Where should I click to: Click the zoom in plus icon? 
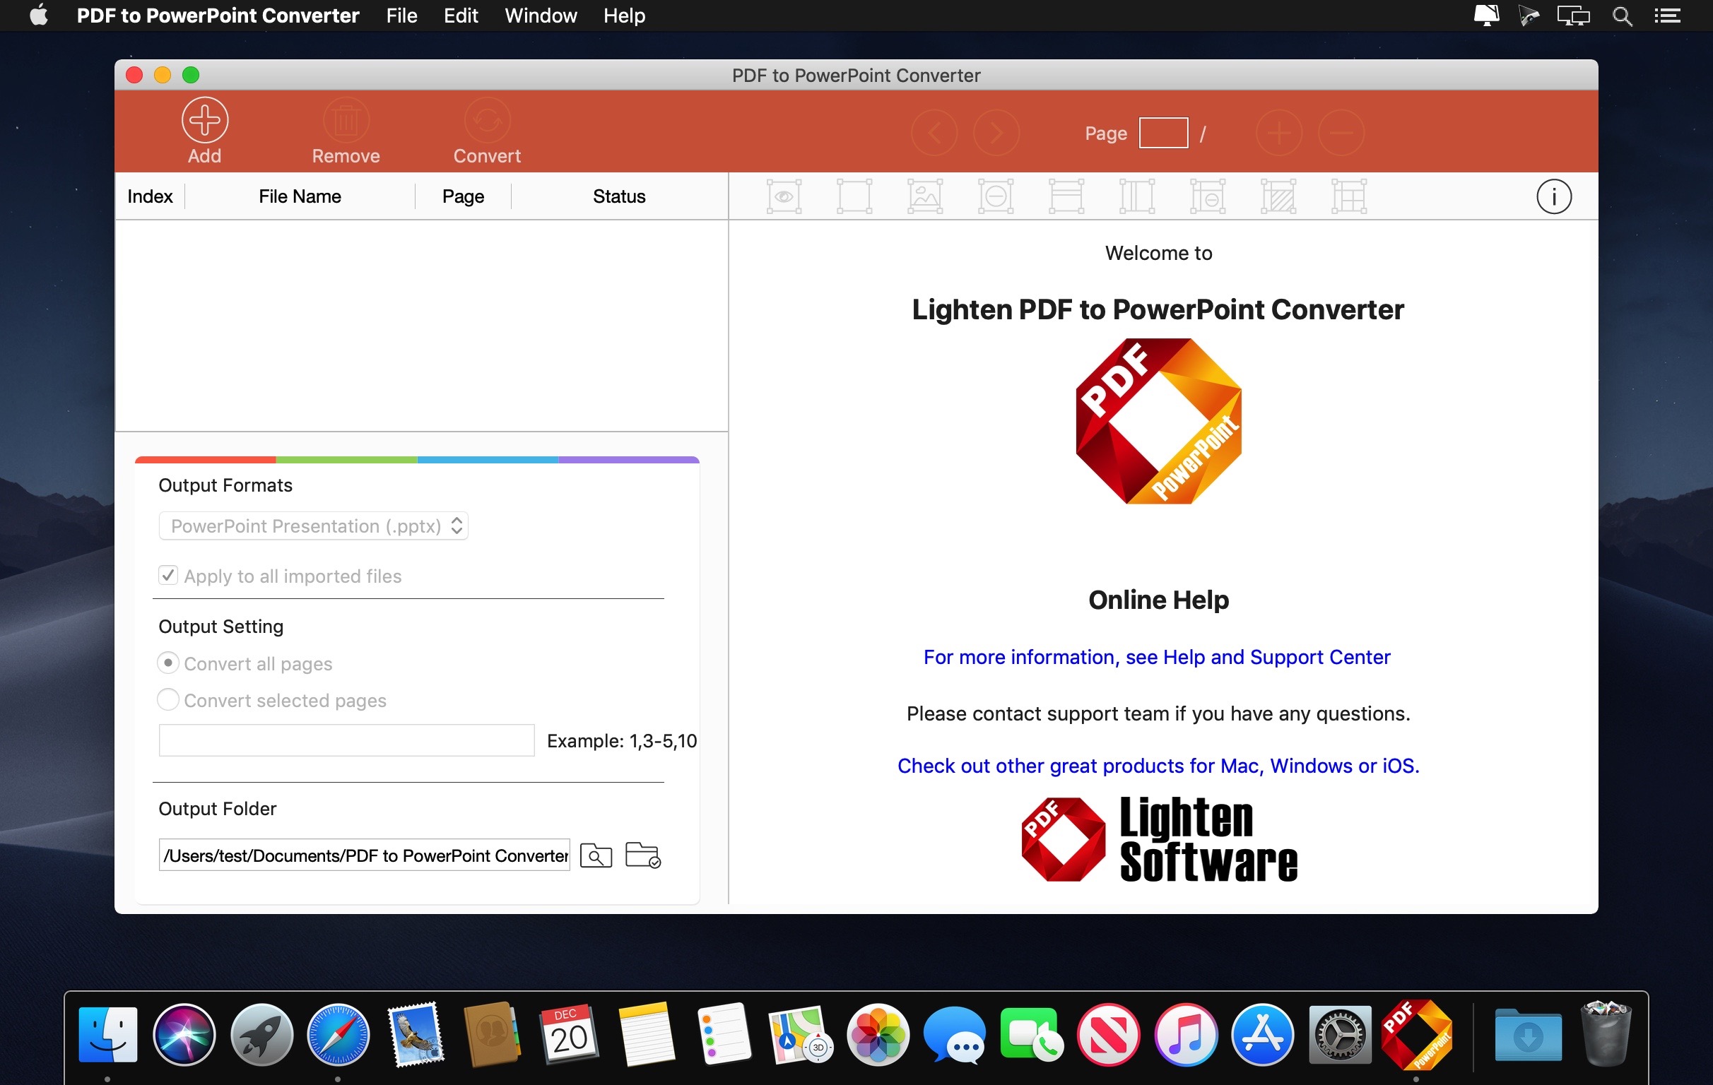1278,133
